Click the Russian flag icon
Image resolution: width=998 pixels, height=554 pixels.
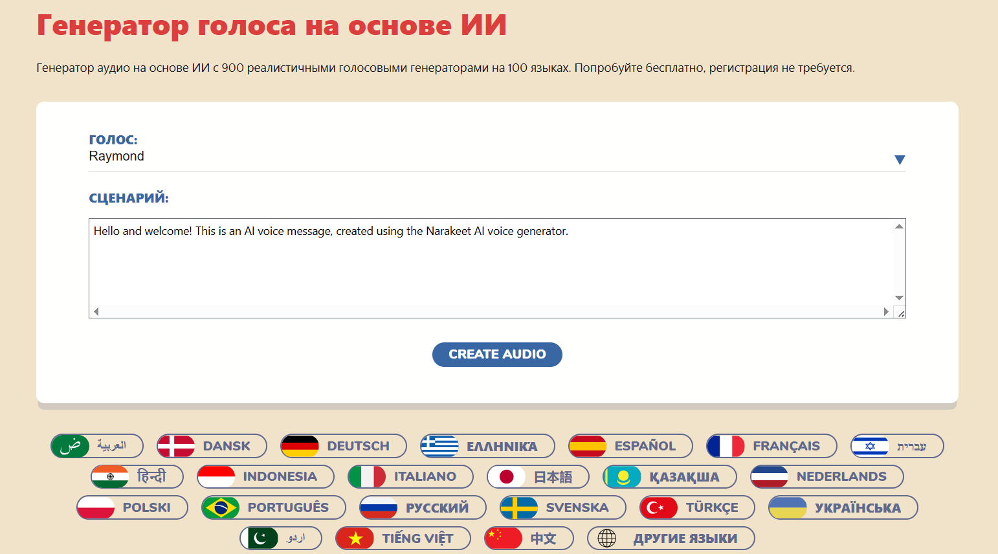[x=379, y=507]
